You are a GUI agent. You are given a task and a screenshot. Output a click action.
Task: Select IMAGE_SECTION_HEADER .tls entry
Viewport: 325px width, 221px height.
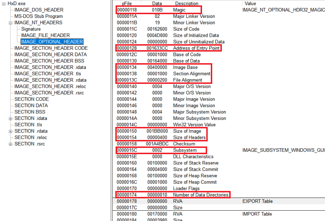coord(48,74)
